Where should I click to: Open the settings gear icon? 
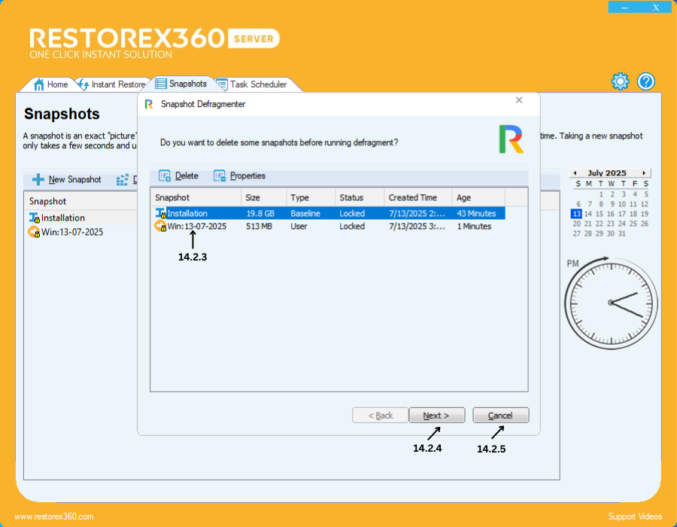pyautogui.click(x=620, y=81)
